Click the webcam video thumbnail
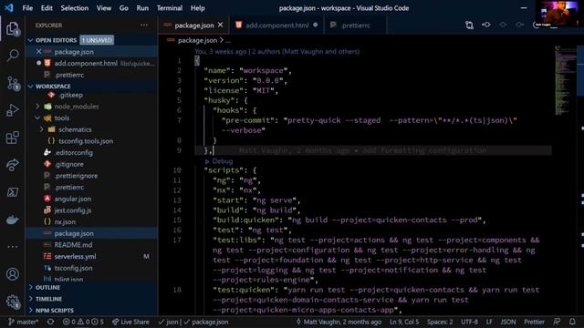This screenshot has height=328, width=584. [x=558, y=14]
